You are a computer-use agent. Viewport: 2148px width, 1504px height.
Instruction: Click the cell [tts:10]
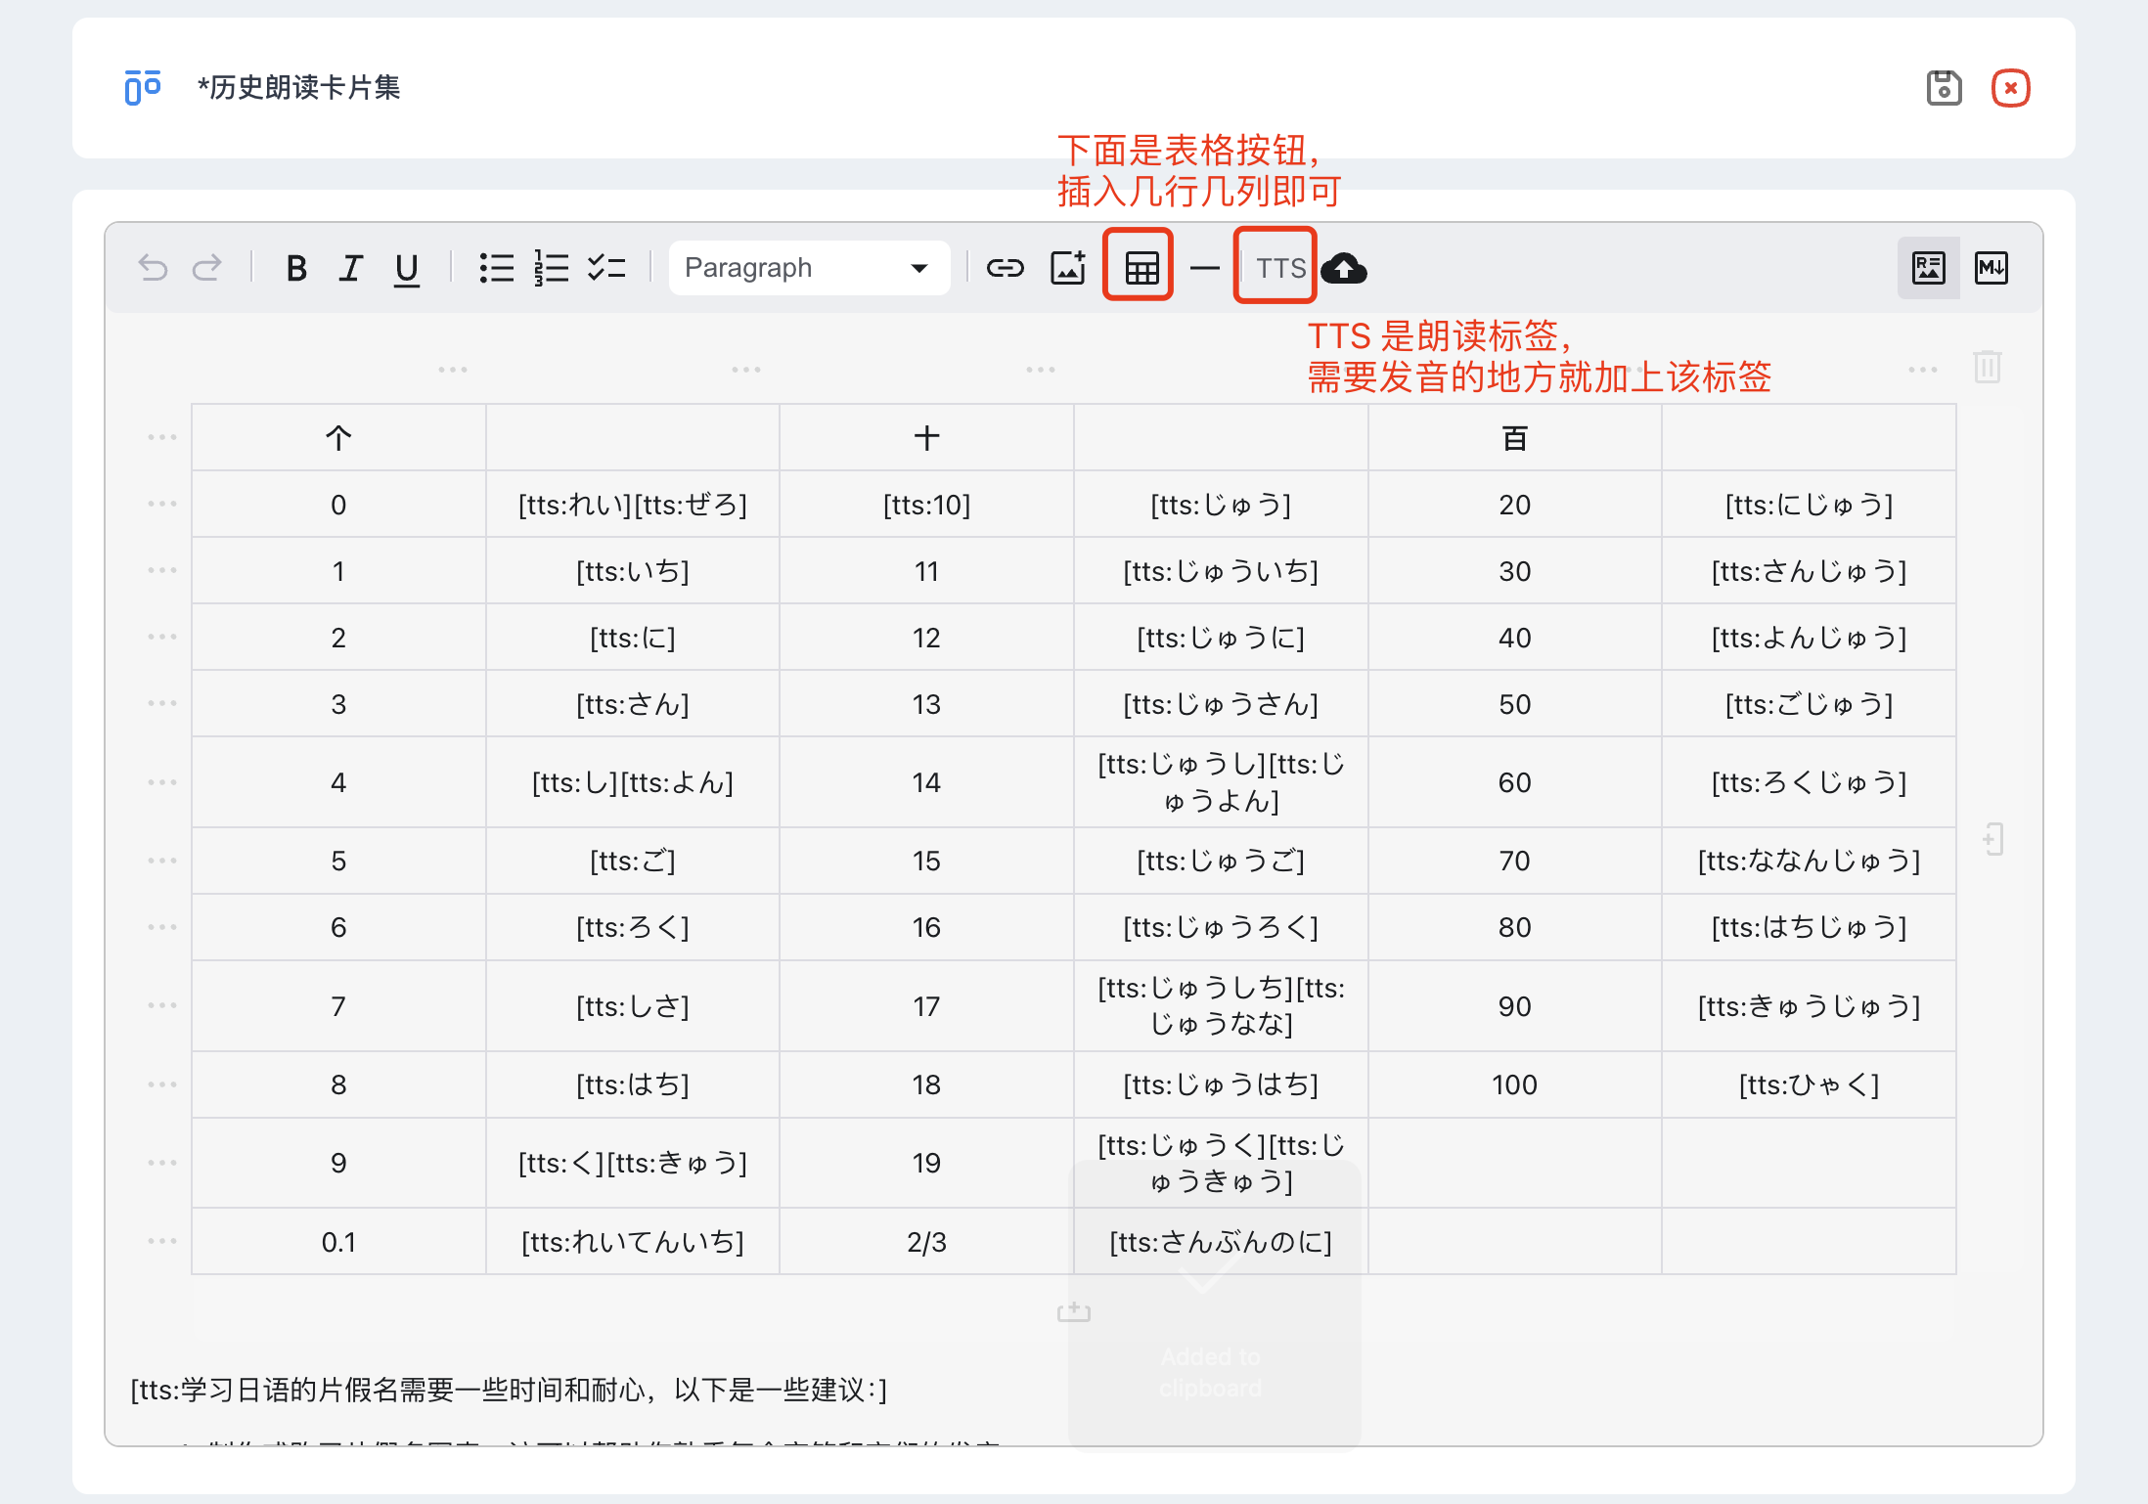click(x=926, y=505)
